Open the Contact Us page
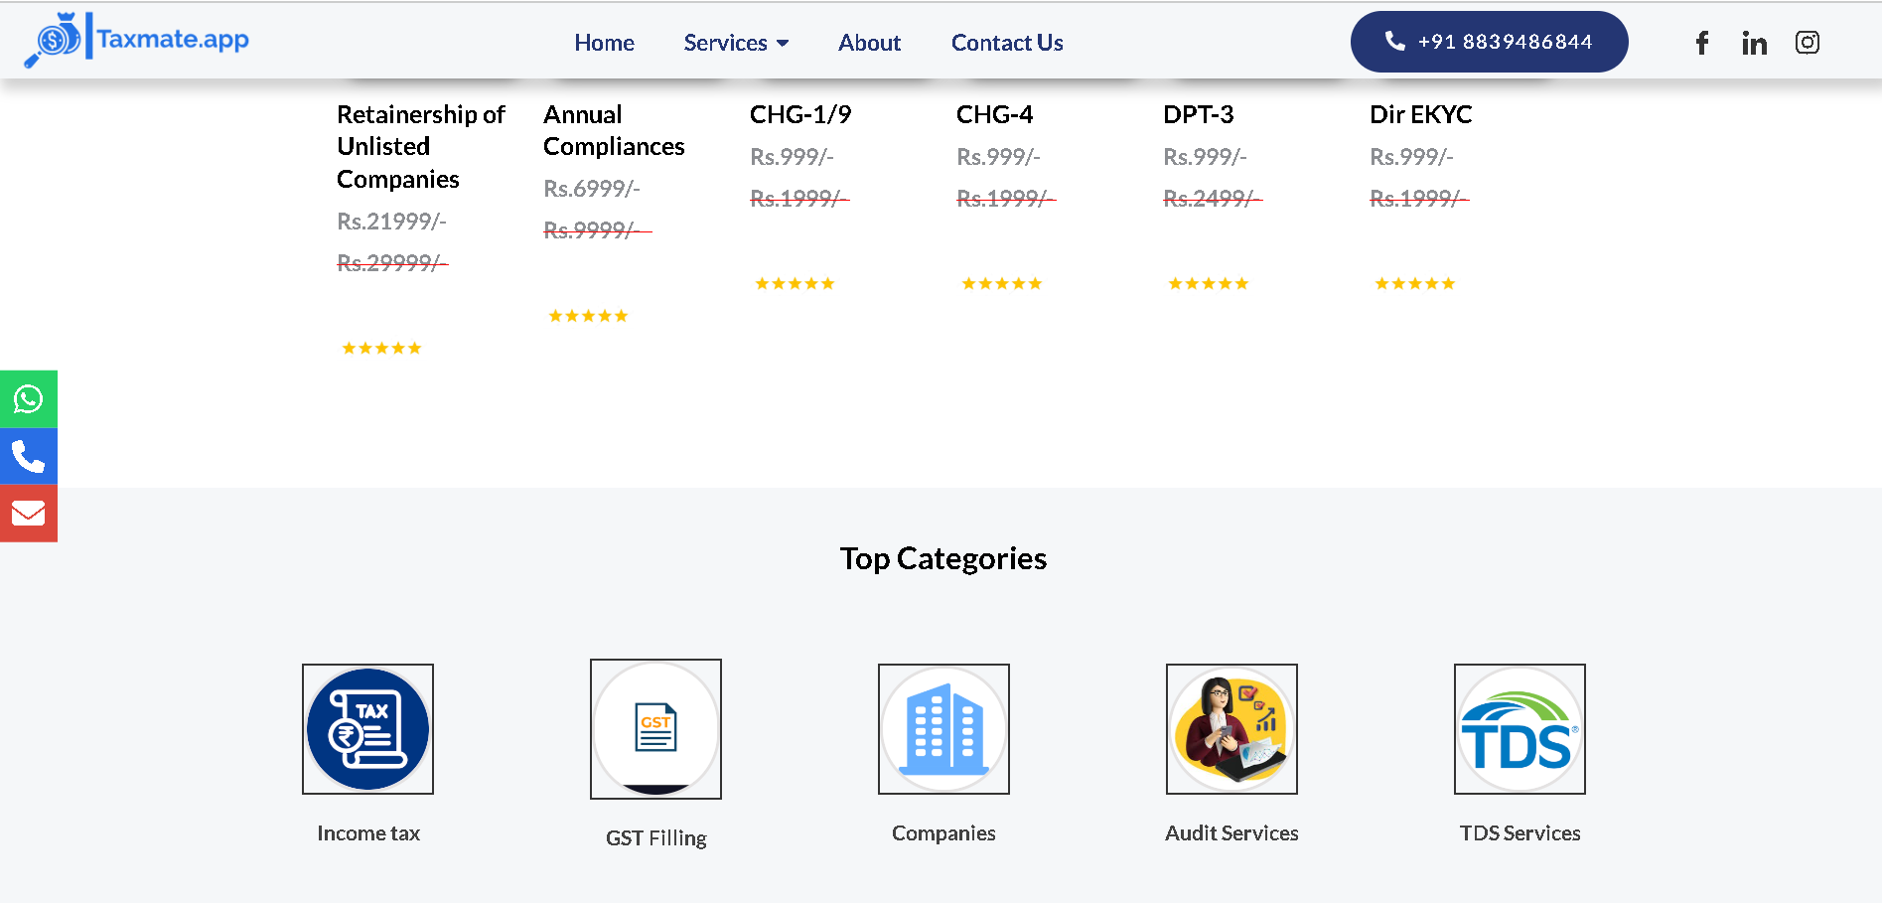 [1007, 43]
